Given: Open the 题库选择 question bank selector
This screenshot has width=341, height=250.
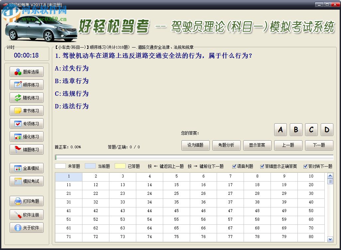Looking at the screenshot, I should (x=26, y=71).
